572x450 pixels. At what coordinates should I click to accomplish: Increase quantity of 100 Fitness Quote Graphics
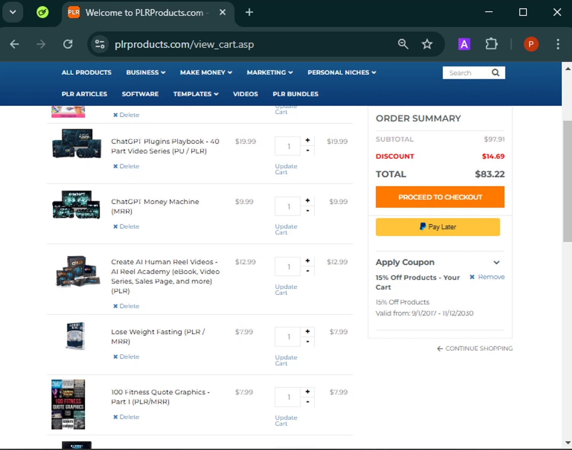coord(308,391)
